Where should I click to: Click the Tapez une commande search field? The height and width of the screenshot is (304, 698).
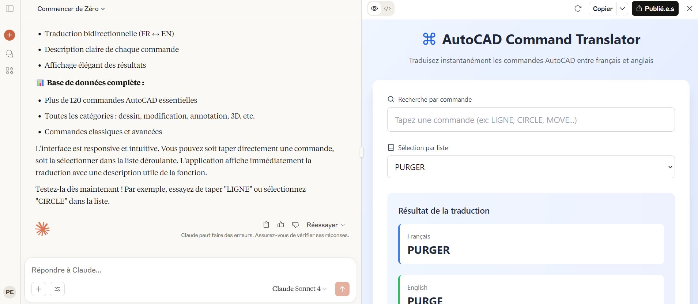click(x=531, y=120)
